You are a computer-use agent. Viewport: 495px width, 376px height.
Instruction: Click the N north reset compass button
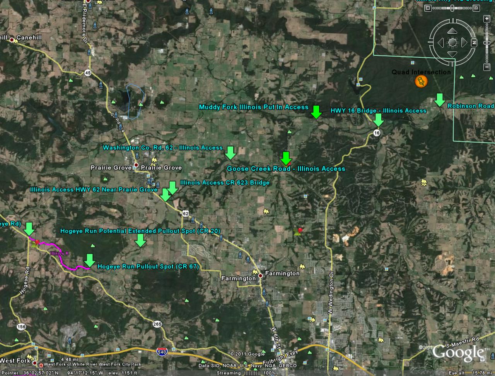tap(474, 43)
